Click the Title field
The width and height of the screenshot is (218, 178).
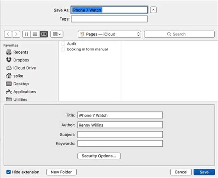(120, 115)
